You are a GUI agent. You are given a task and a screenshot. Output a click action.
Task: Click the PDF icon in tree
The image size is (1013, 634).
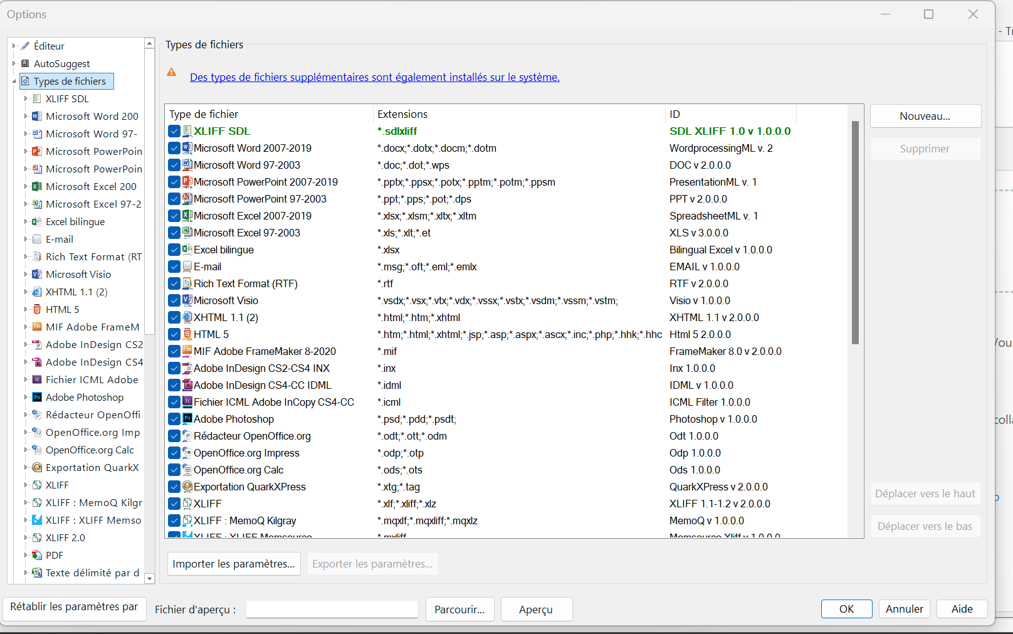pyautogui.click(x=37, y=555)
